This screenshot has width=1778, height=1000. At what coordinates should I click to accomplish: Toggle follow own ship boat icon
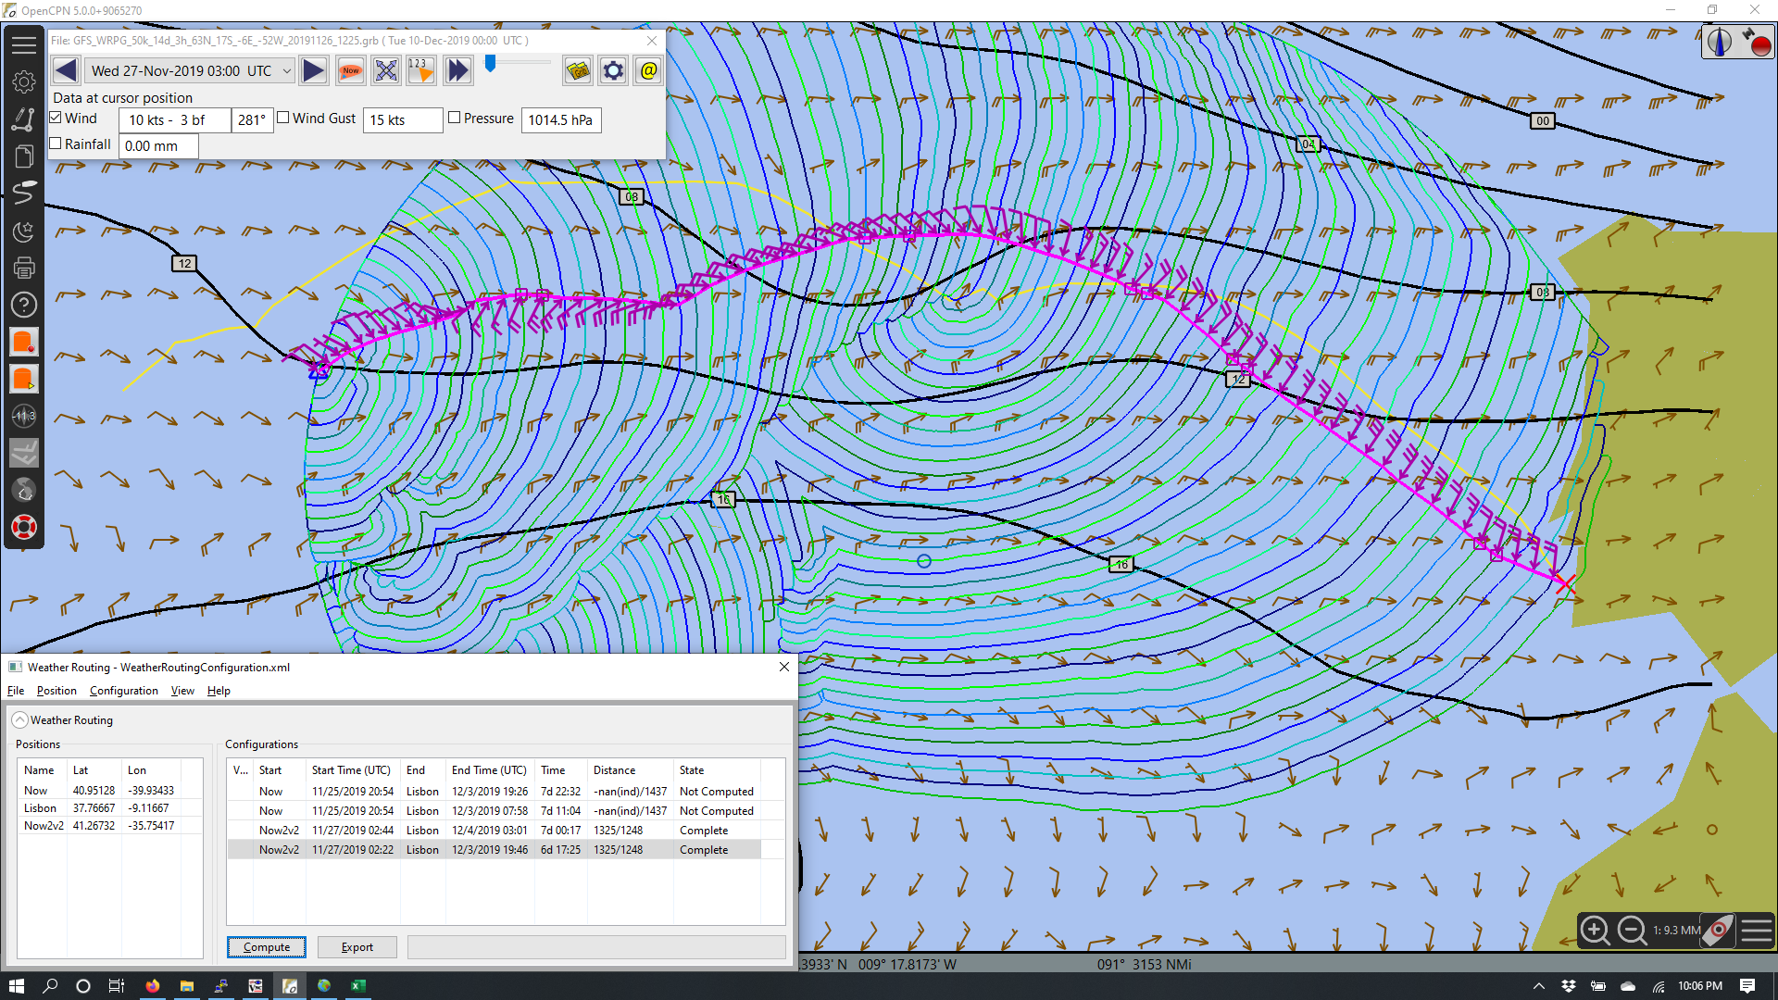click(x=1719, y=930)
